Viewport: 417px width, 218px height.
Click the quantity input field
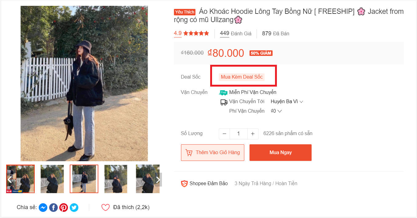click(x=238, y=134)
